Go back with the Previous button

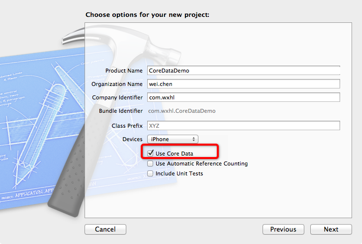point(283,229)
